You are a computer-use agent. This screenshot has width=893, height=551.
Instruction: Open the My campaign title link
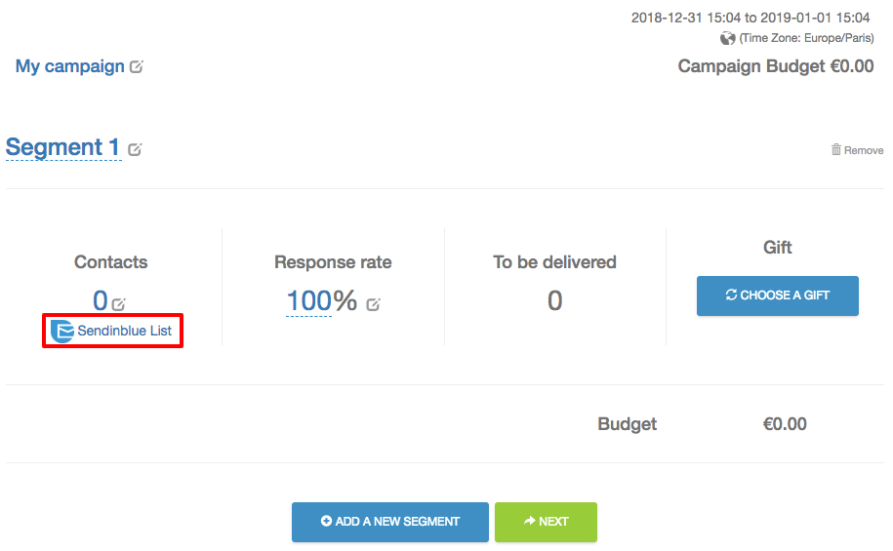(x=69, y=66)
